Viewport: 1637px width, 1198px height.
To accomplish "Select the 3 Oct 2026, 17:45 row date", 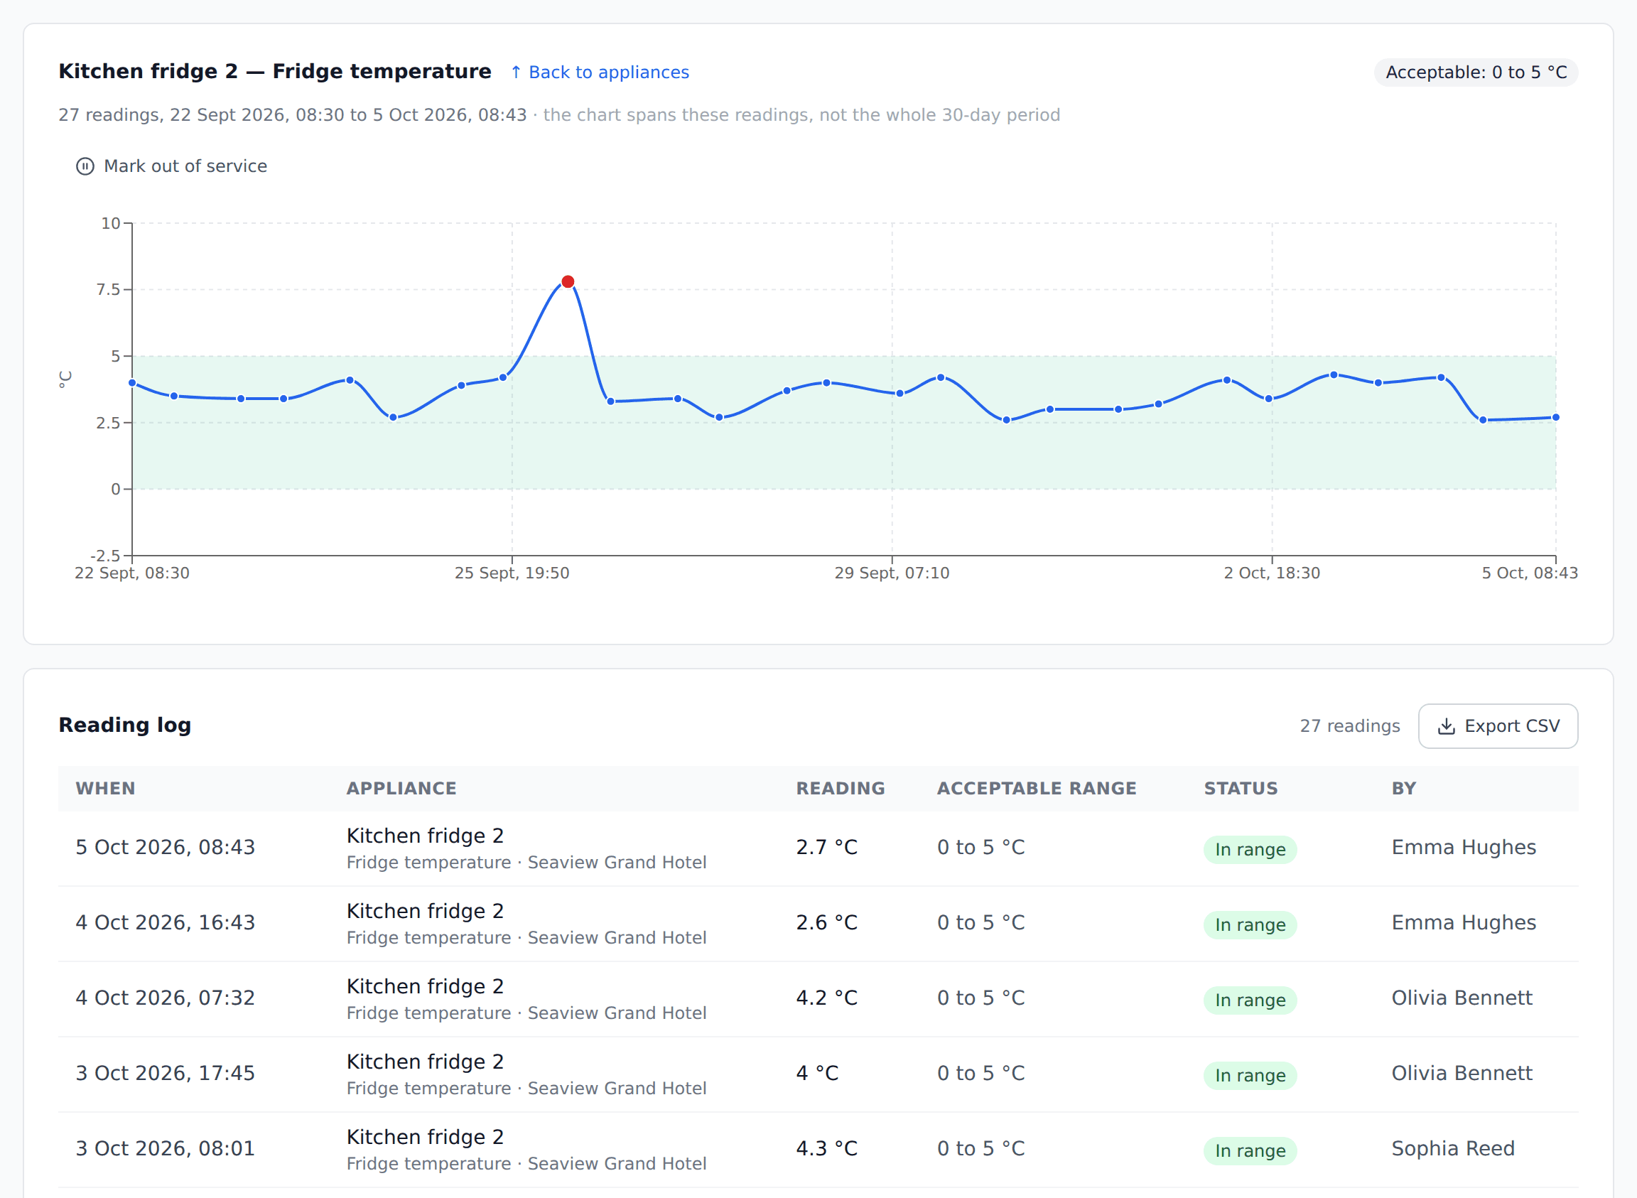I will click(166, 1073).
